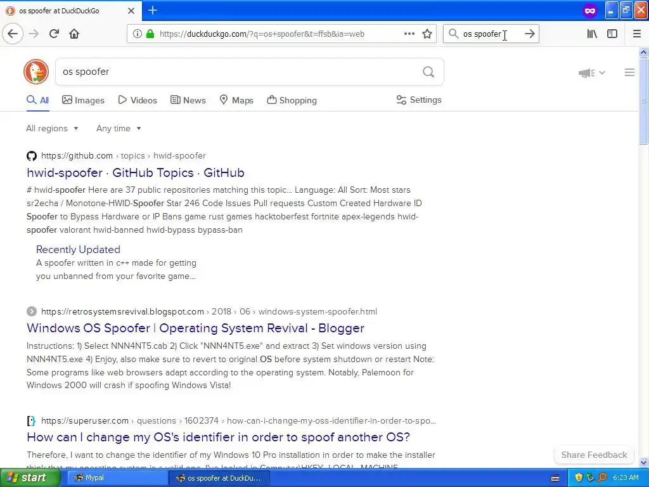Open hwid-spoofer GitHub Topics result
The width and height of the screenshot is (649, 487).
(x=136, y=172)
